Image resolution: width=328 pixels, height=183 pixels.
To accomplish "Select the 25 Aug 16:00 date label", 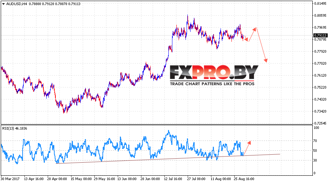I will coord(244,179).
